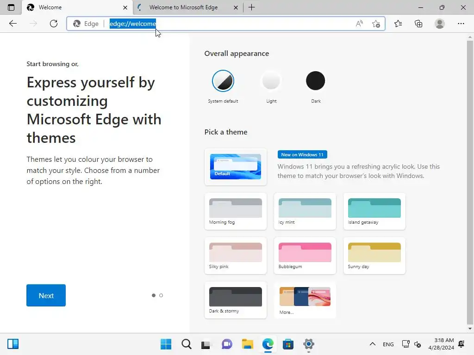Image resolution: width=474 pixels, height=355 pixels.
Task: Choose the Morning fog theme
Action: 236,211
